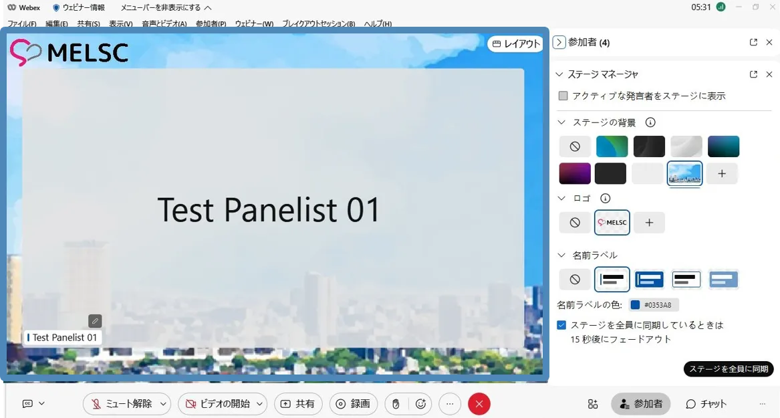Click the raise hand icon
The width and height of the screenshot is (780, 418).
tap(396, 404)
